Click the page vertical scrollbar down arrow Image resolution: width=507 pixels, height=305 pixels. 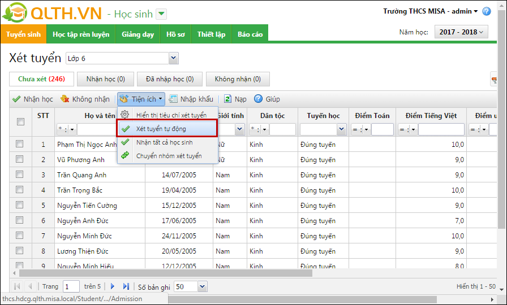501,290
